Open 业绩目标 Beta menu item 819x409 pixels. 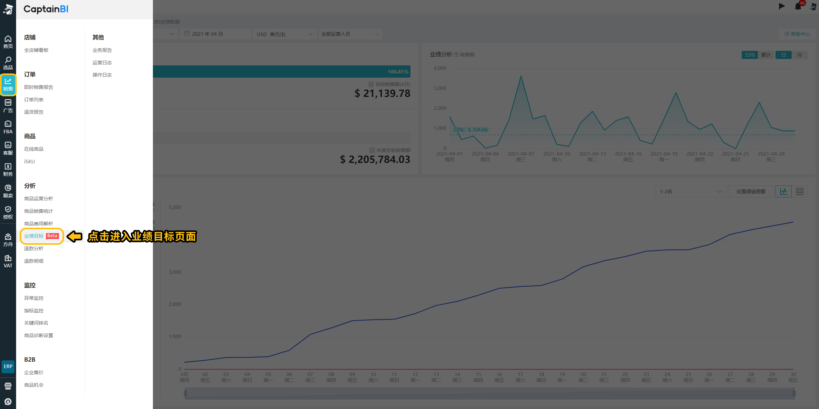tap(42, 236)
